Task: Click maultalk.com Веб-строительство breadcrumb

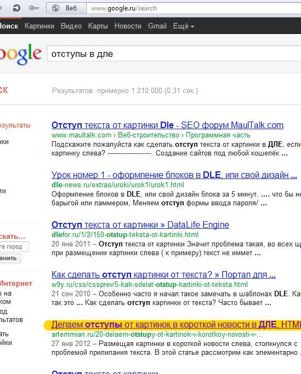Action: [x=149, y=135]
